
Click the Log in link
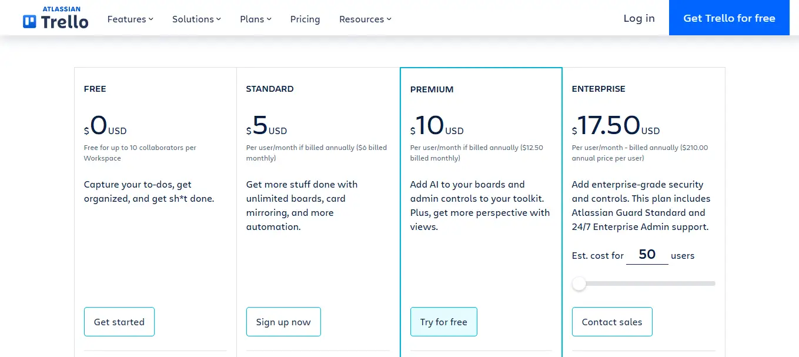click(638, 18)
